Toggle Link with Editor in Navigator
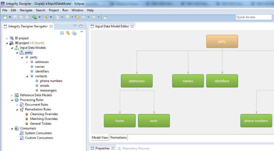The height and width of the screenshot is (151, 274). (68, 33)
